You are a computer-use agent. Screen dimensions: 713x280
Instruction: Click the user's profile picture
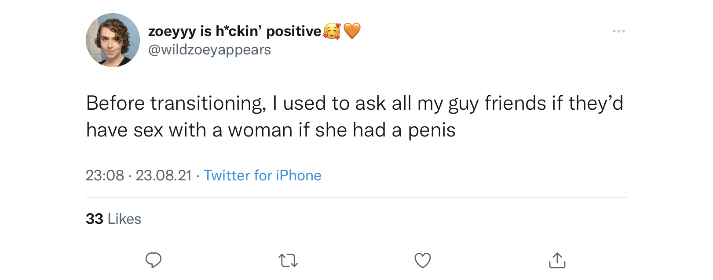coord(113,40)
